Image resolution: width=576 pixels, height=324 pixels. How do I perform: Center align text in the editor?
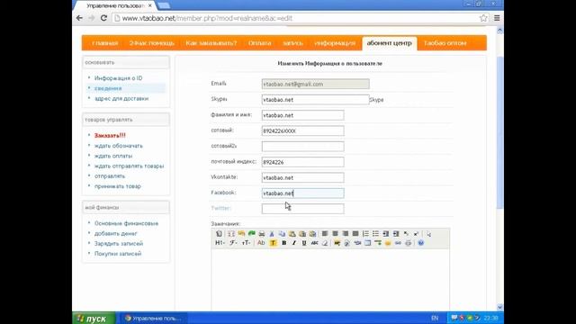335,234
